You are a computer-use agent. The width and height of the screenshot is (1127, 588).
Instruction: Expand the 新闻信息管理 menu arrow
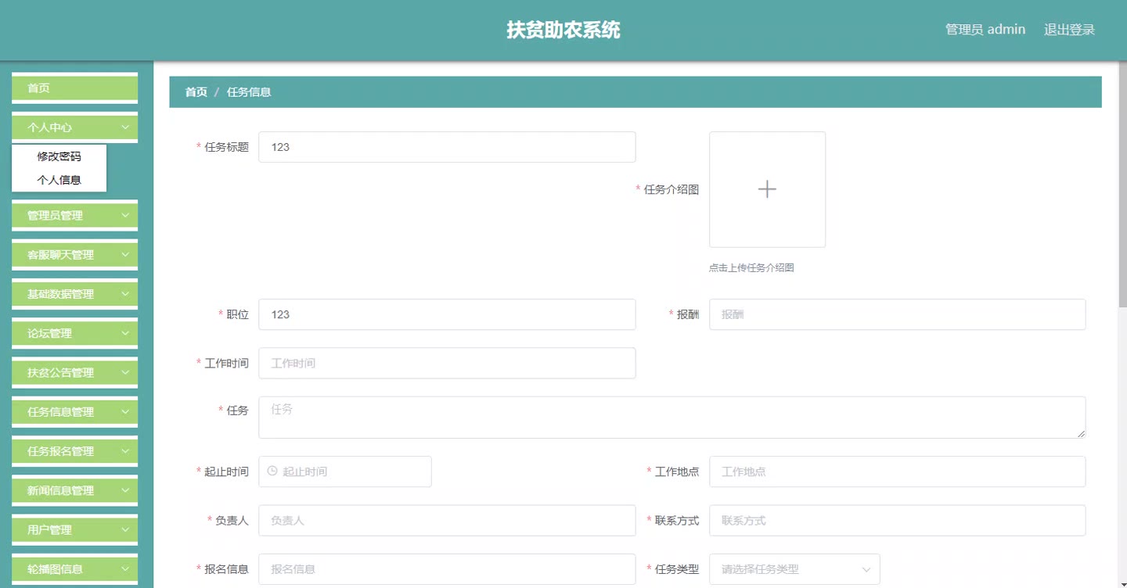tap(125, 490)
